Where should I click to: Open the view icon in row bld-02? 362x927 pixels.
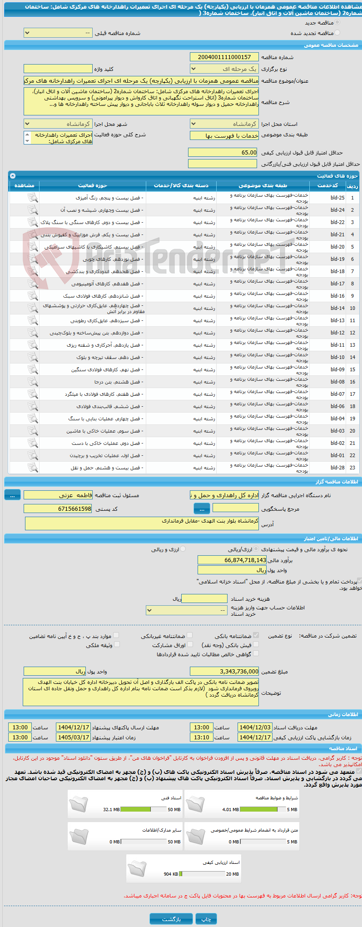tap(32, 443)
